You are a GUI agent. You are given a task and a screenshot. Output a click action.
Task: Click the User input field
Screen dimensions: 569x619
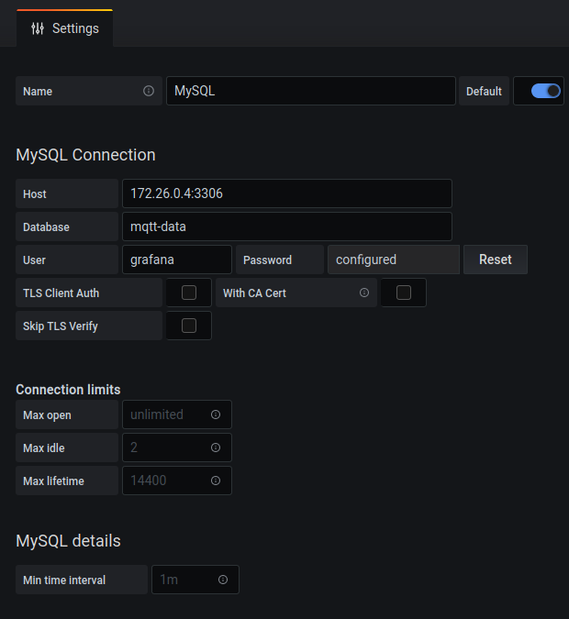point(177,260)
